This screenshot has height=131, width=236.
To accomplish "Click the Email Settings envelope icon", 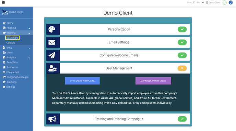I will click(52, 42).
